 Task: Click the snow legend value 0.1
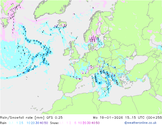pyautogui.click(x=61, y=123)
